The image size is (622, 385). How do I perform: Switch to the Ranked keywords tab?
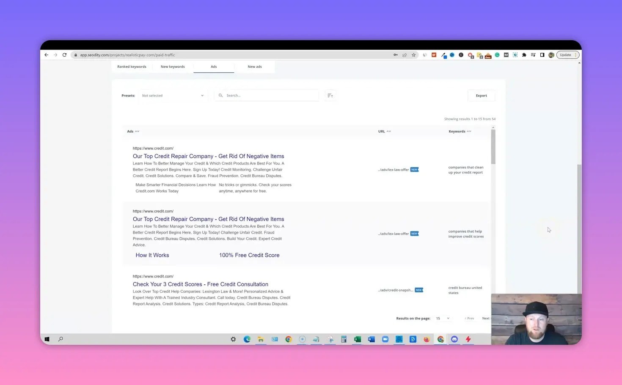pyautogui.click(x=132, y=66)
